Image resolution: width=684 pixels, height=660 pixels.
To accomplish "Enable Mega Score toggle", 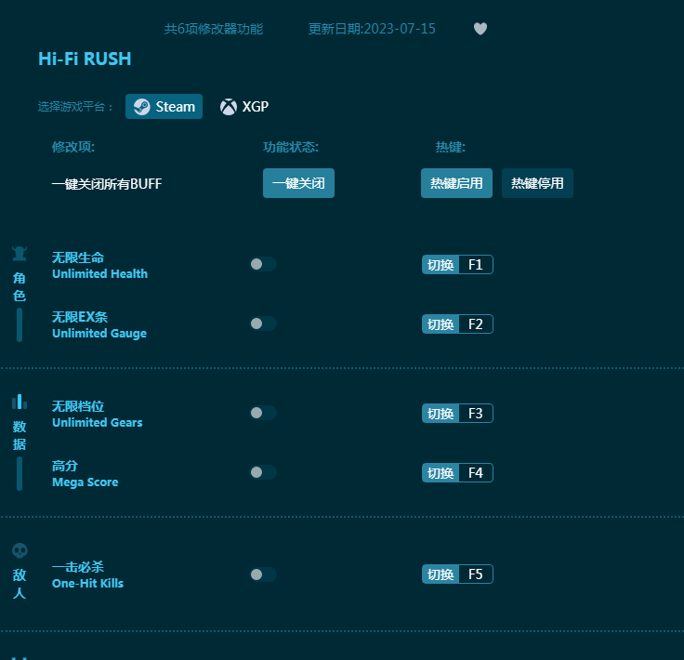I will pos(263,472).
